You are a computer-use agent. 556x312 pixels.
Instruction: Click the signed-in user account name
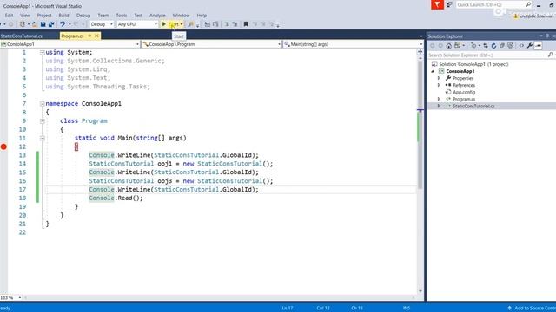point(535,16)
